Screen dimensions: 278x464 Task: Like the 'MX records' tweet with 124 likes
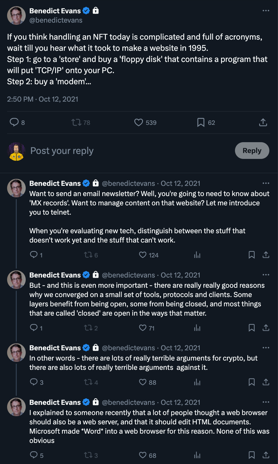tap(143, 255)
